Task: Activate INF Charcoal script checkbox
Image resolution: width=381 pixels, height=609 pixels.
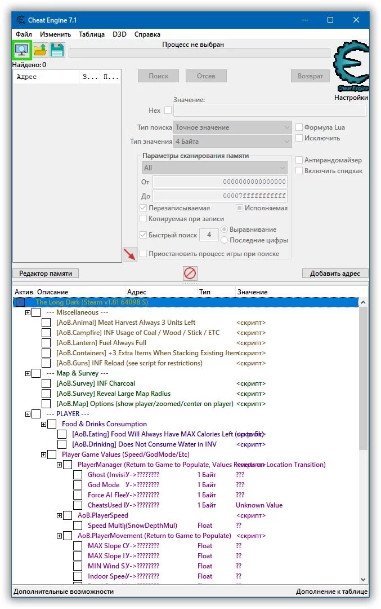Action: tap(46, 384)
